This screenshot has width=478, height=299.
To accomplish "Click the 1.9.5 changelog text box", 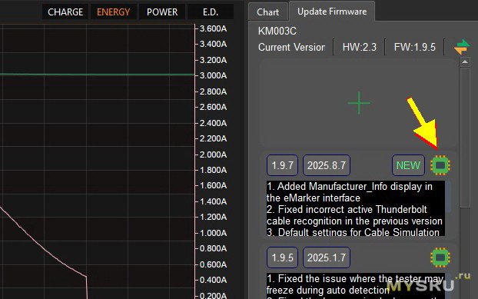I will point(356,286).
